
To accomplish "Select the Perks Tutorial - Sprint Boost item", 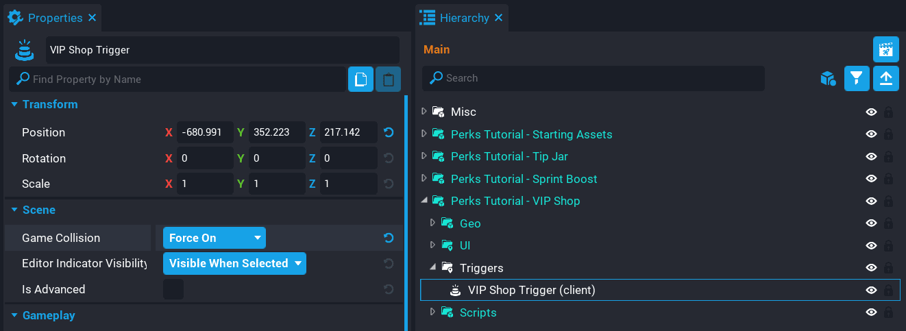I will tap(524, 179).
